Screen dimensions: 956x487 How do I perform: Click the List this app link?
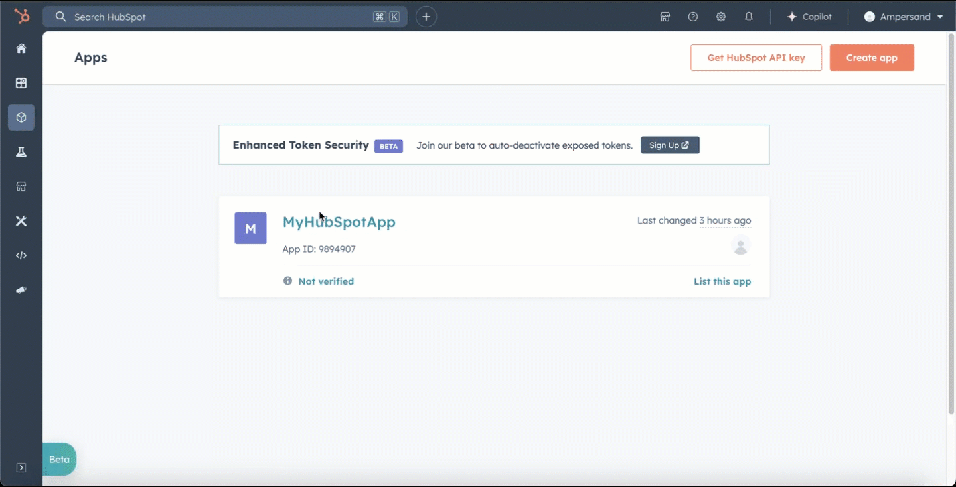coord(722,281)
